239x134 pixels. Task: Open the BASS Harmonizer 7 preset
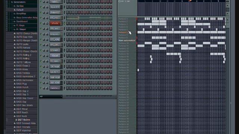[x=26, y=76]
